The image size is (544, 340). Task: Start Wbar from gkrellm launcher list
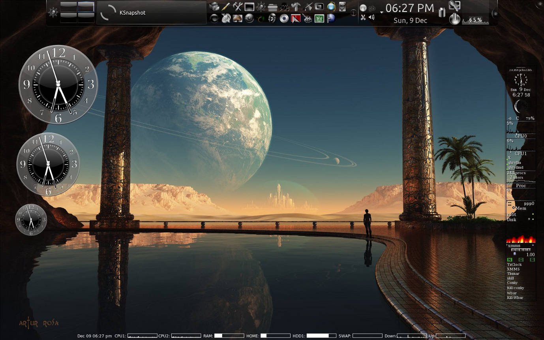click(x=512, y=293)
